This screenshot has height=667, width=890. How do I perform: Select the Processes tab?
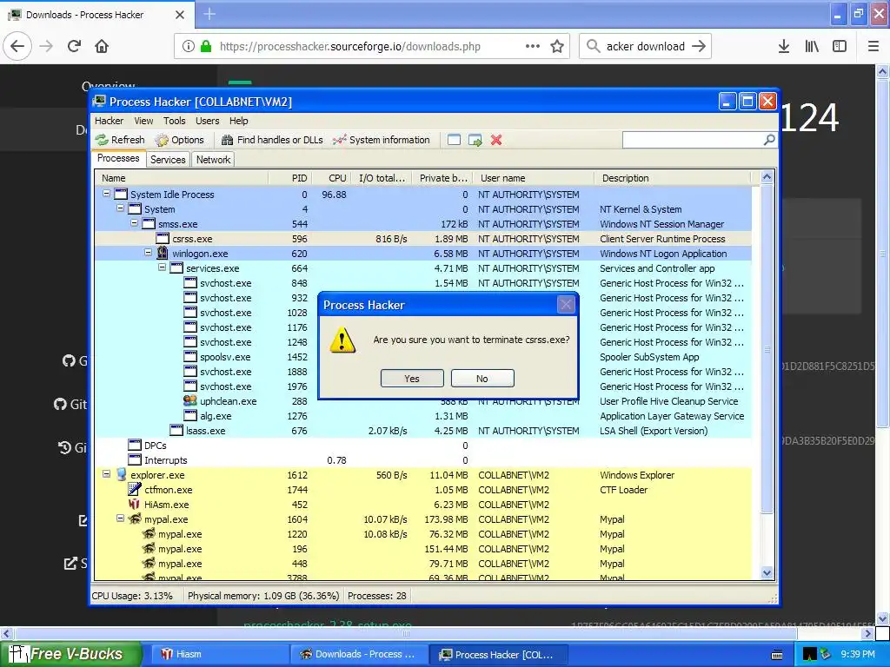point(118,158)
